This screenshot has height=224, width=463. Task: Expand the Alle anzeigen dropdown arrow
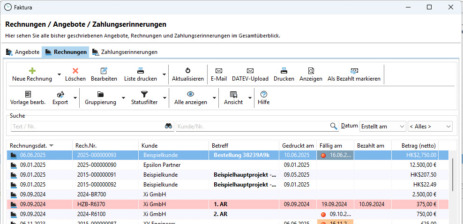coord(214,98)
